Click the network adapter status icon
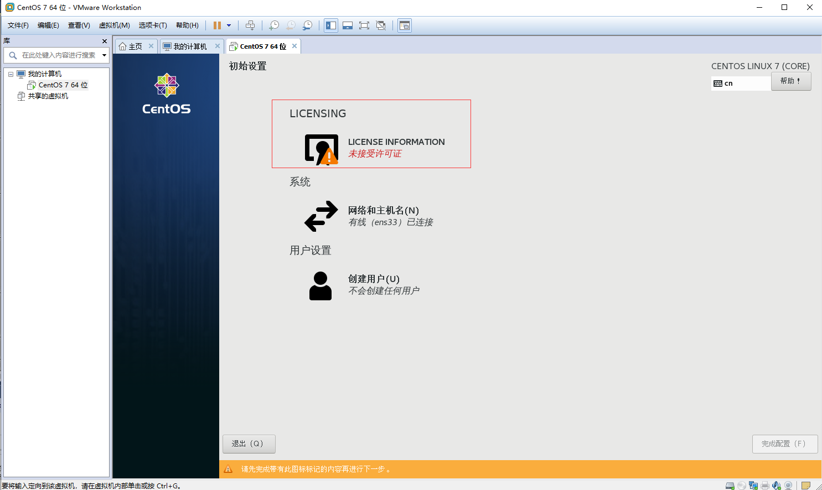This screenshot has height=490, width=822. [753, 486]
